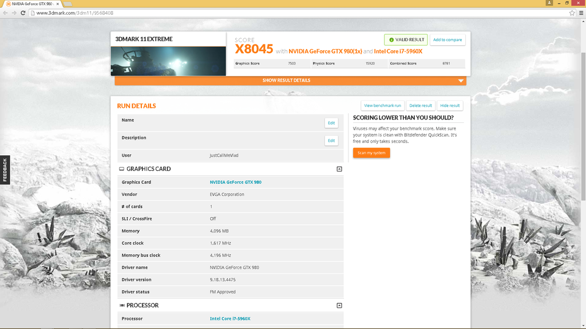
Task: Collapse the Processor section
Action: tap(339, 306)
